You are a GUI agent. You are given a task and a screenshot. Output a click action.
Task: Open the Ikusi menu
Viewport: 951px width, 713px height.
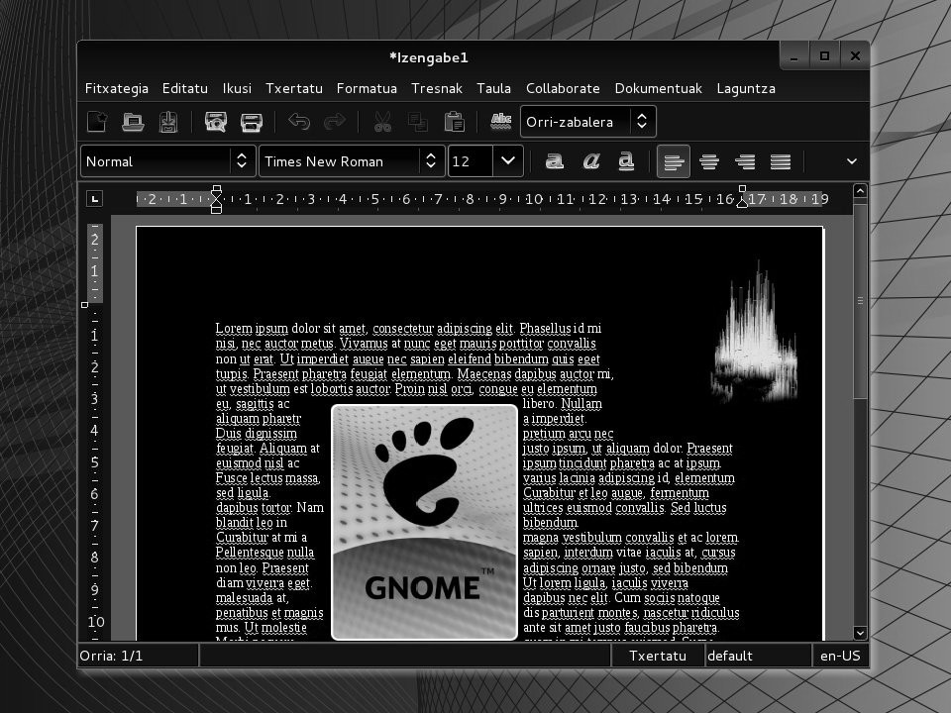[237, 88]
